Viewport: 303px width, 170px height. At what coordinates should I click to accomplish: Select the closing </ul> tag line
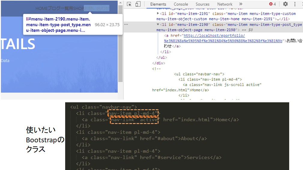pos(162,57)
